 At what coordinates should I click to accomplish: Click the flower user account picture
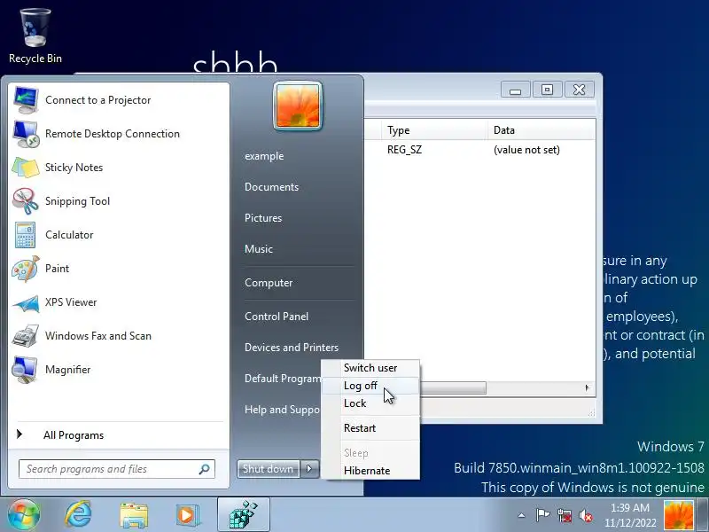point(298,106)
